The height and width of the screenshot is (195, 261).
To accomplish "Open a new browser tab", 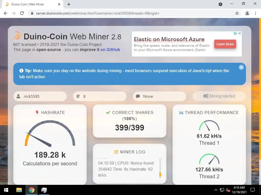I will click(x=69, y=4).
